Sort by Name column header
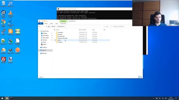This screenshot has height=100, width=179. pos(58,30)
